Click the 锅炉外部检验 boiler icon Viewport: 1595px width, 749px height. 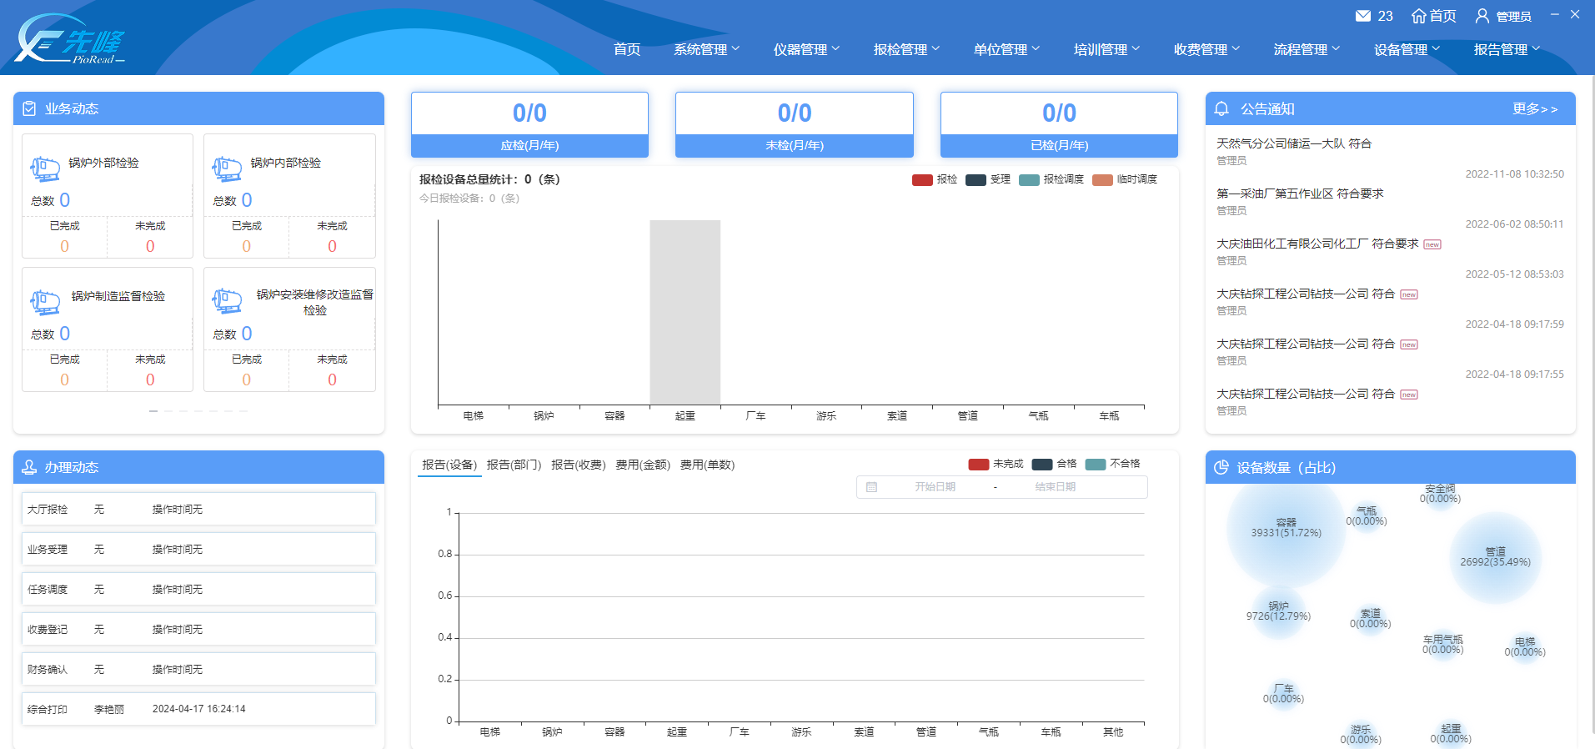(x=45, y=168)
